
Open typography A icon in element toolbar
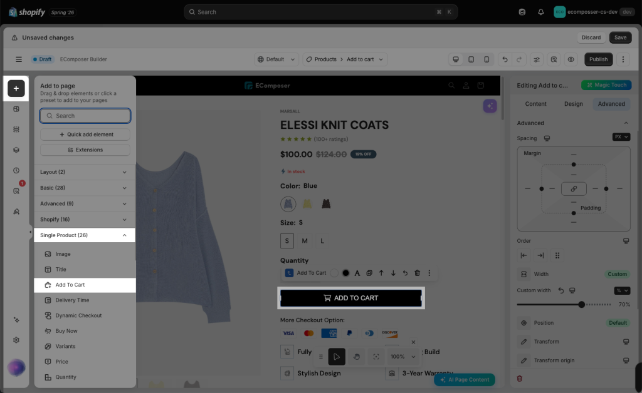coord(357,273)
